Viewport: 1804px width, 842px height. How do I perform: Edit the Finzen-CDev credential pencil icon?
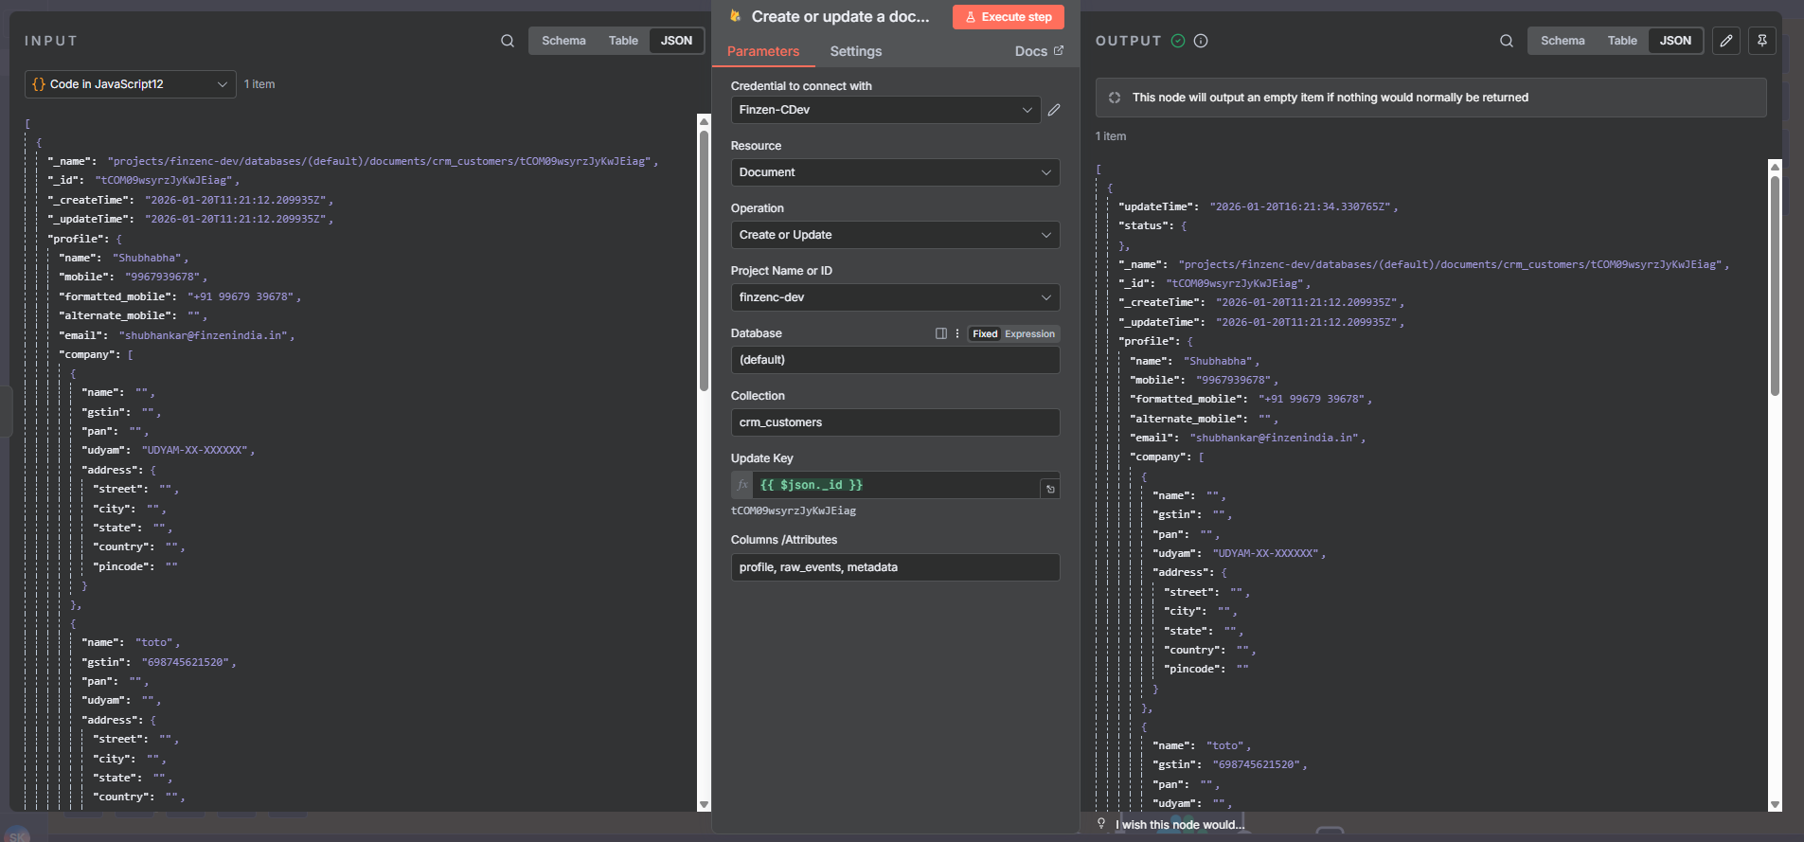pyautogui.click(x=1054, y=110)
